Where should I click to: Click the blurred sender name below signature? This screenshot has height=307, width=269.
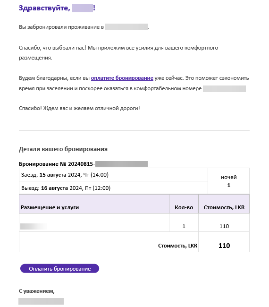pos(41,301)
